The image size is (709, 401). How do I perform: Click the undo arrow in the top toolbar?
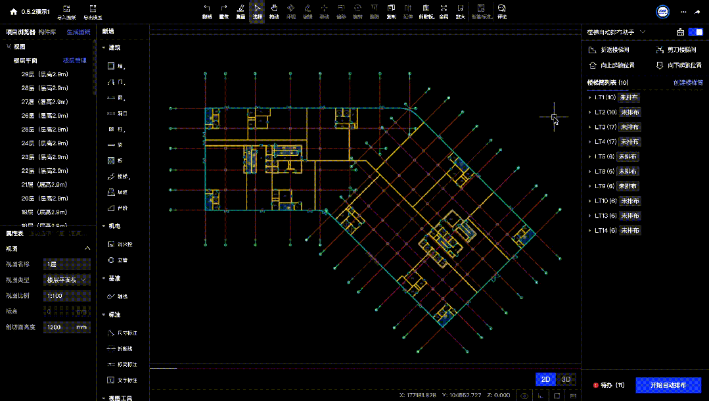(207, 8)
